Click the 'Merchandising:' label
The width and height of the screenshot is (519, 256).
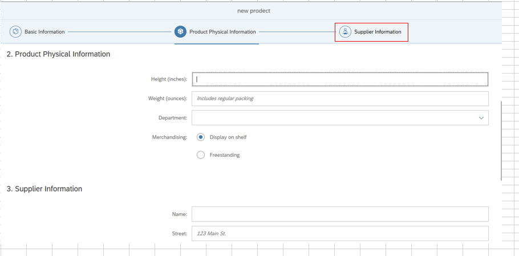(x=170, y=137)
